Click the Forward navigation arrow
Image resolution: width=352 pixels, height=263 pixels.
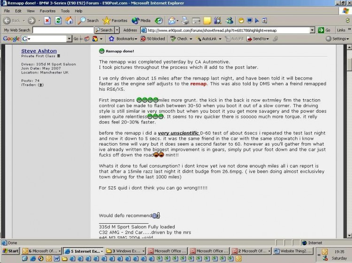(31, 21)
